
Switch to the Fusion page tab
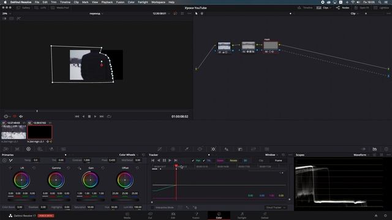click(x=196, y=216)
